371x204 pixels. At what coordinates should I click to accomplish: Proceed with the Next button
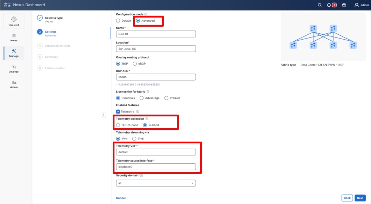coord(360,198)
